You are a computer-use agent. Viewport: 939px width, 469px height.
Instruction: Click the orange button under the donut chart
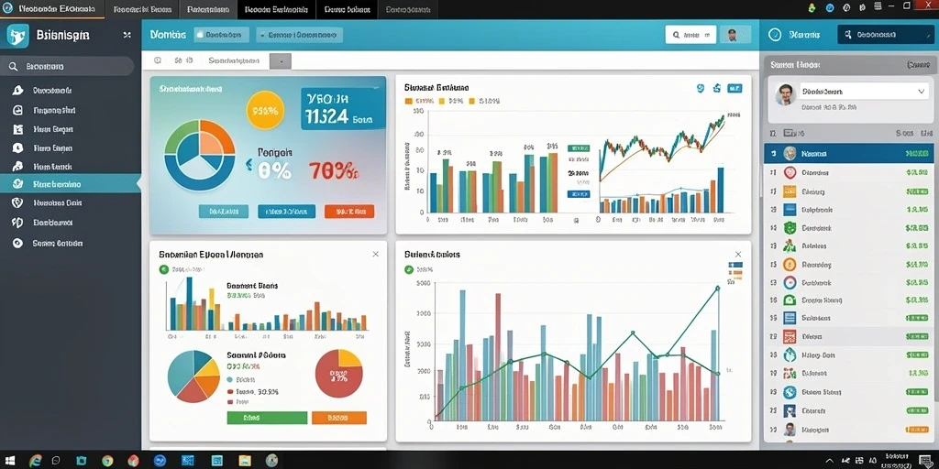point(349,212)
